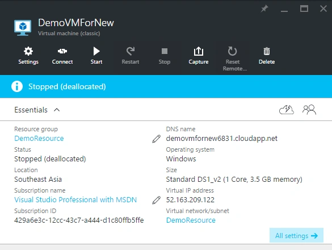Maximize the blade window
This screenshot has height=250, width=332.
[304, 9]
